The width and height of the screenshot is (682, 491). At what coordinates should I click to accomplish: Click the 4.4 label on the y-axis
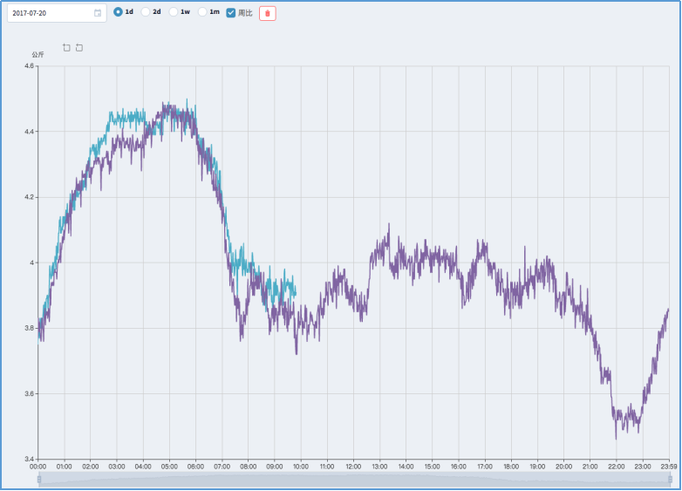click(x=30, y=132)
